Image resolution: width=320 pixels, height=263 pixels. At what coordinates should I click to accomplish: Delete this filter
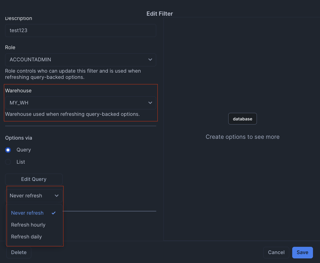click(19, 252)
